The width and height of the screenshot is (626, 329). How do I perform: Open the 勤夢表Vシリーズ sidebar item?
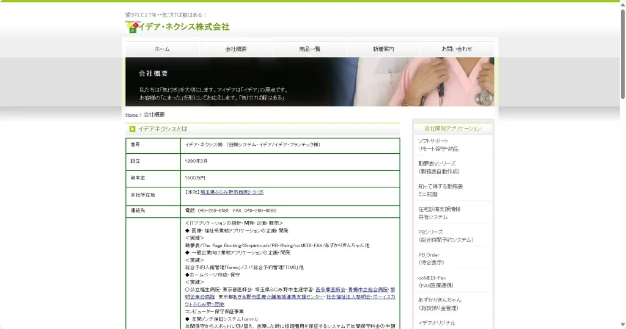(x=439, y=167)
